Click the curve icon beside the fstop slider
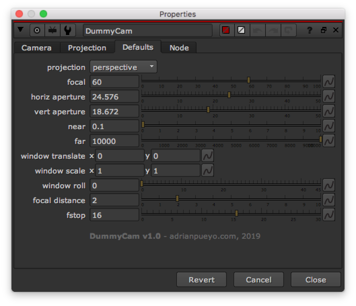The height and width of the screenshot is (306, 356). pyautogui.click(x=329, y=215)
